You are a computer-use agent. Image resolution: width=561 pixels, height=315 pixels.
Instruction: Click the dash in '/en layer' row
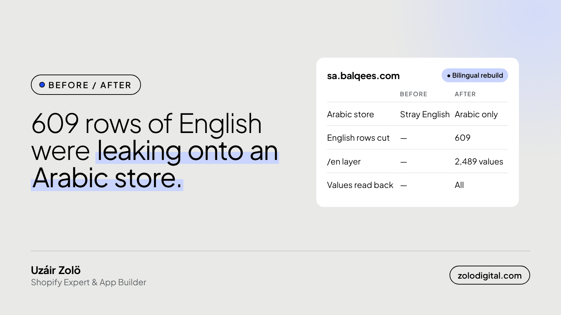(x=404, y=162)
